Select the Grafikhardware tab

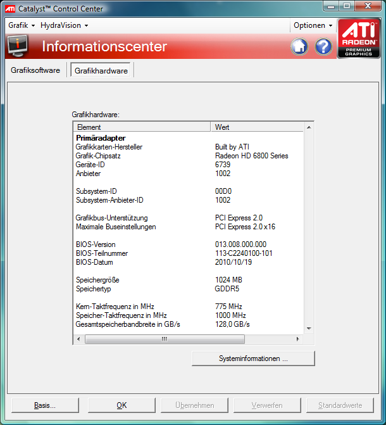[101, 70]
